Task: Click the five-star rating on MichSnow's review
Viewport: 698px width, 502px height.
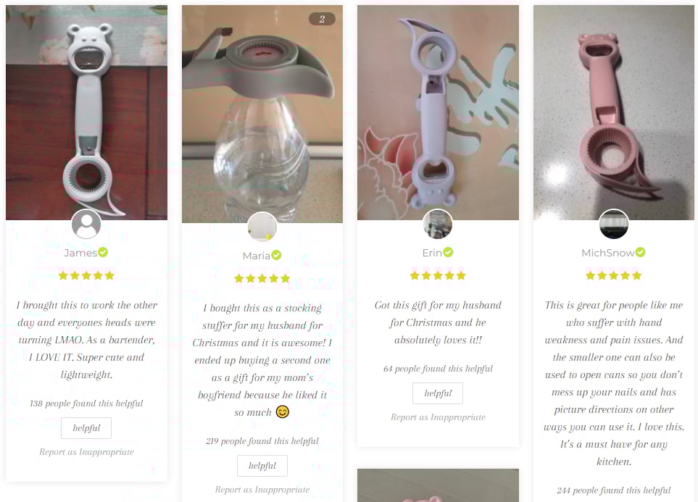Action: point(613,275)
